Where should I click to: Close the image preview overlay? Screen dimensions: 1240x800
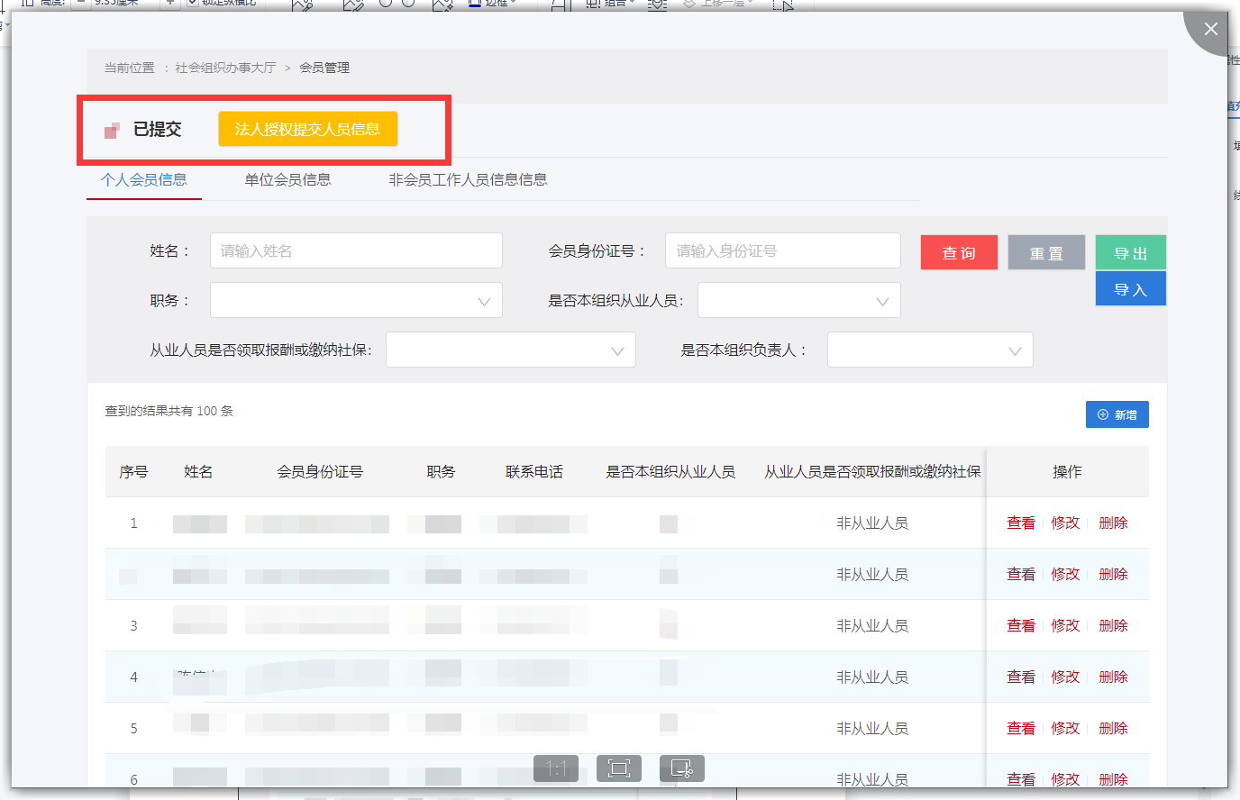(1210, 30)
